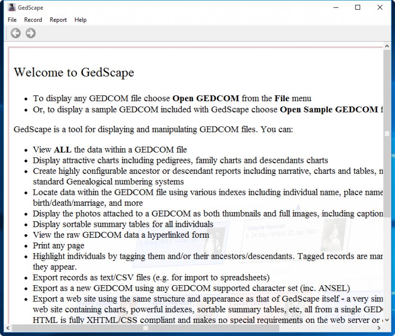Click 'View ALL the data' bullet
The width and height of the screenshot is (395, 336).
click(110, 150)
